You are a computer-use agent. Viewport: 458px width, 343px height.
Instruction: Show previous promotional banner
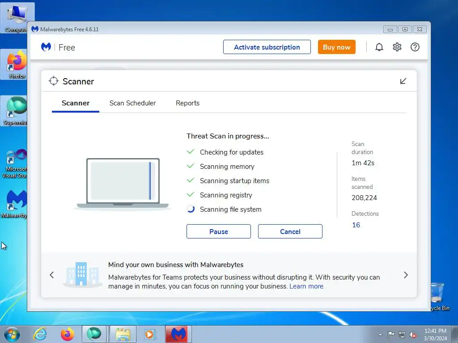click(52, 275)
